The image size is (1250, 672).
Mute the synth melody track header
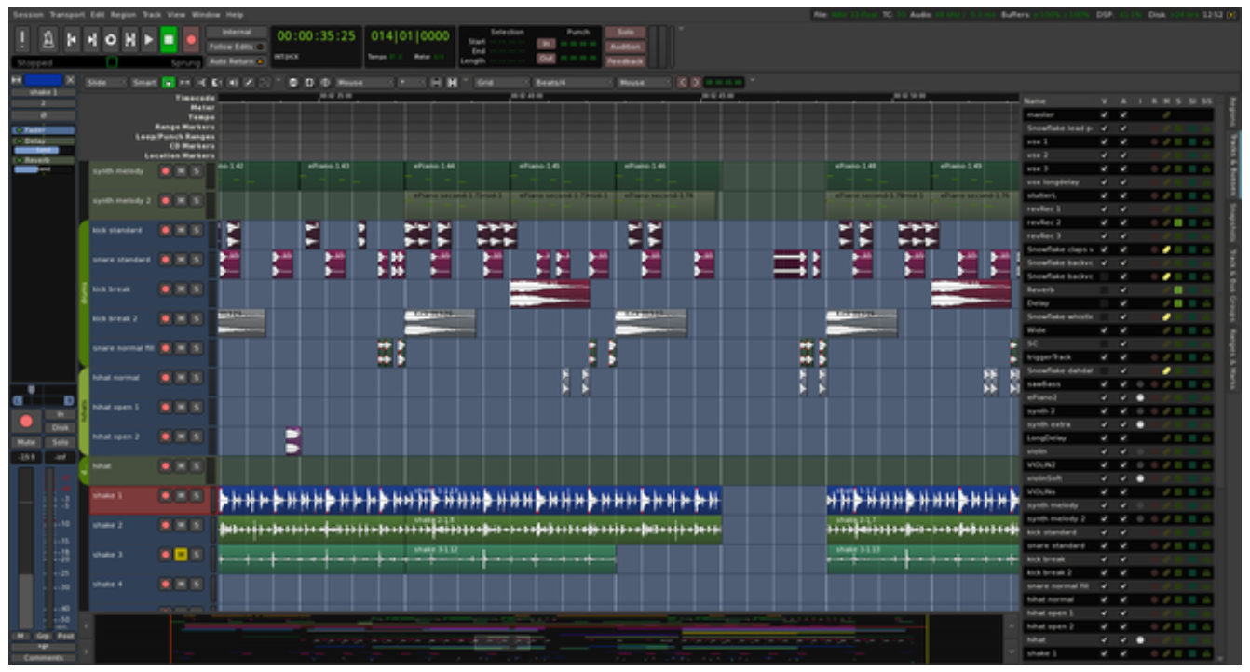[181, 171]
